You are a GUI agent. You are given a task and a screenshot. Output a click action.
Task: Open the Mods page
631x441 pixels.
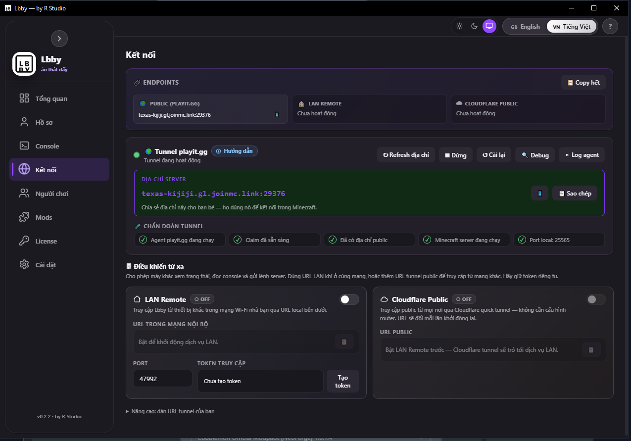coord(59,217)
